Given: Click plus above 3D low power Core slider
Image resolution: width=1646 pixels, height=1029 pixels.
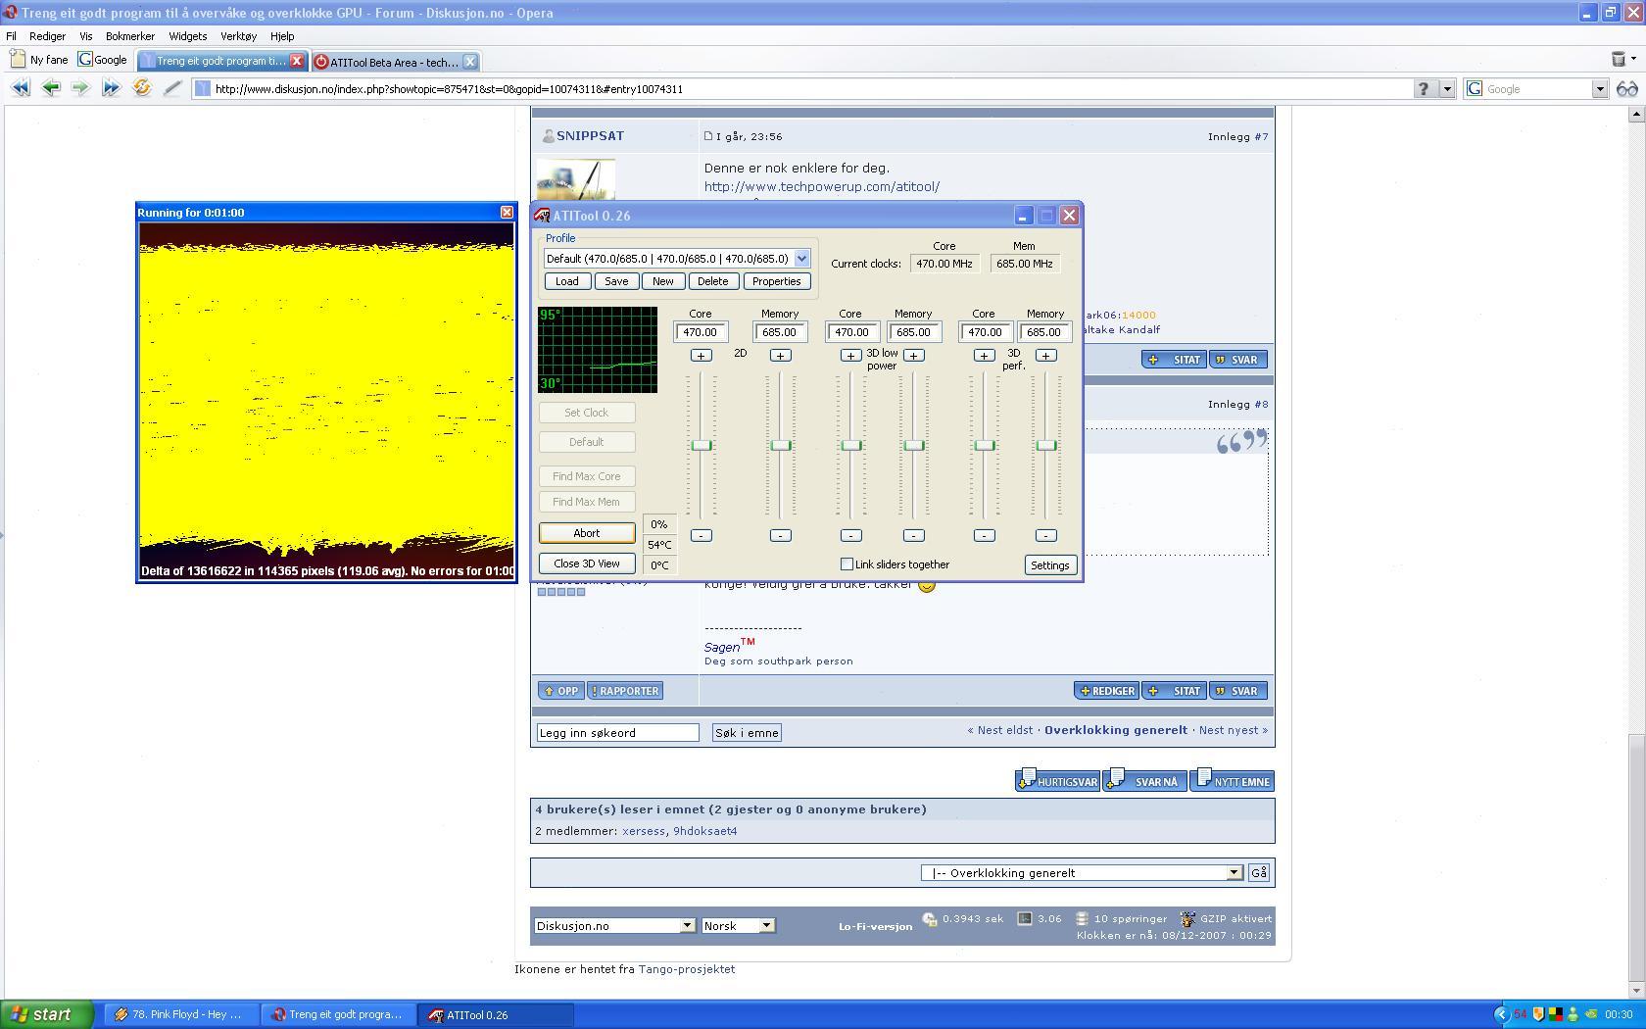Looking at the screenshot, I should 850,355.
